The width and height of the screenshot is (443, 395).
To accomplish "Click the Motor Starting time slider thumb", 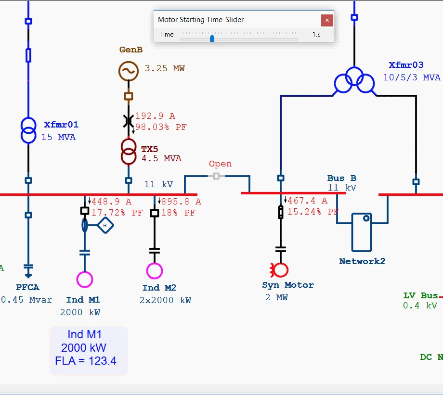I will (x=212, y=38).
